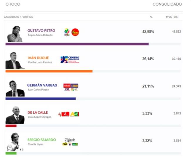Click the # VOTOS column header

point(172,17)
